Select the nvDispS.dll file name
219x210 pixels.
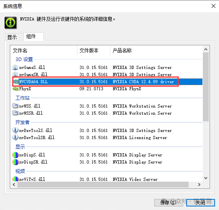[x=32, y=155]
